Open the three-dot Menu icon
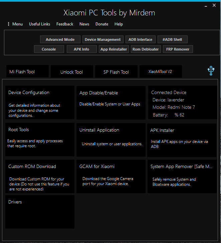The height and width of the screenshot is (243, 221). pos(8,24)
